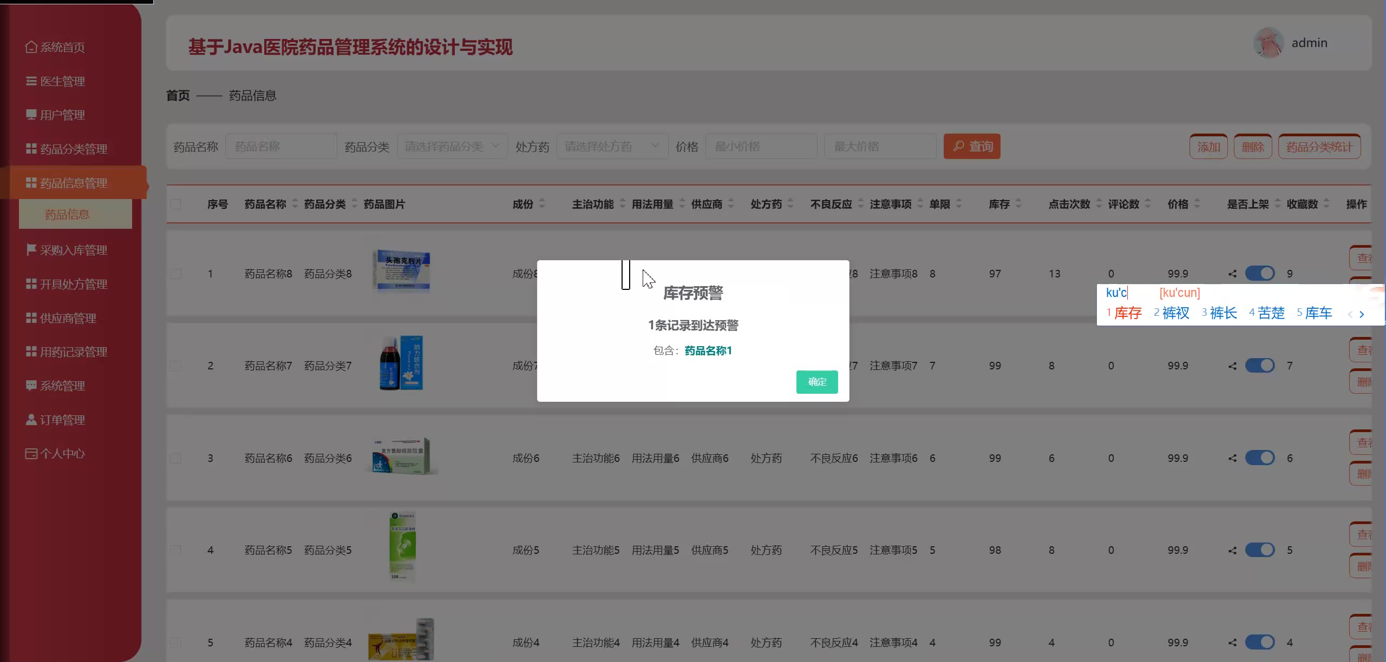1386x662 pixels.
Task: Toggle 是否上架 switch for 药品名称5
Action: [x=1260, y=550]
